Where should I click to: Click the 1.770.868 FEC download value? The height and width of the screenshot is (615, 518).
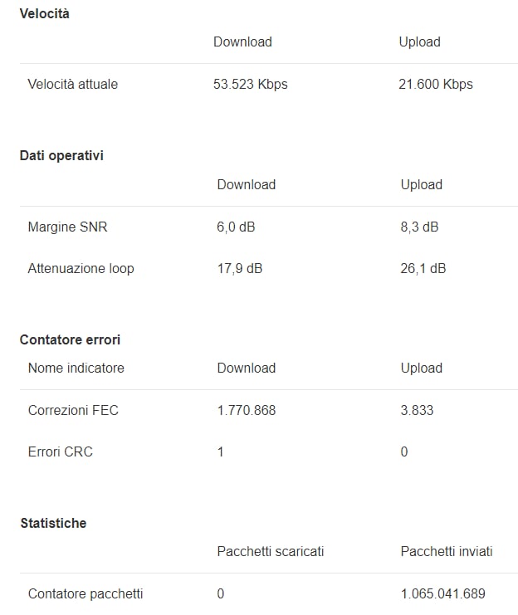pos(247,410)
